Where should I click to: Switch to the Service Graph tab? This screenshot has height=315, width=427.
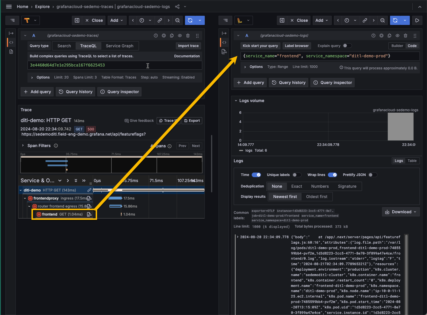click(x=120, y=46)
